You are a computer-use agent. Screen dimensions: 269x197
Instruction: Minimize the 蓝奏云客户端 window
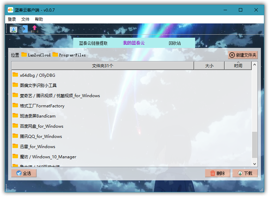tap(225, 10)
